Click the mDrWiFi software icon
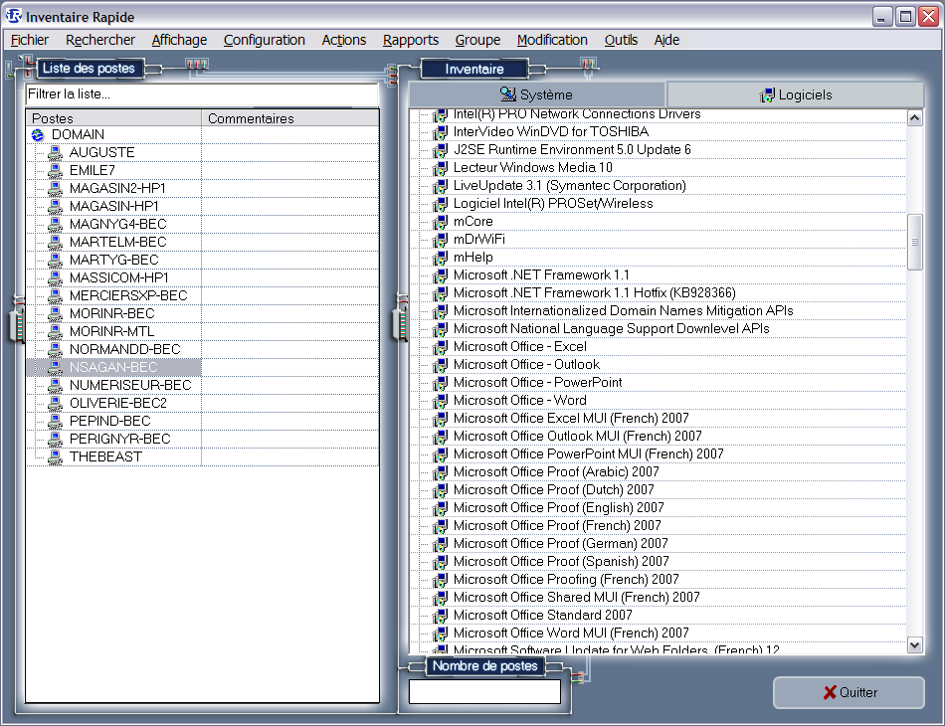 tap(440, 240)
